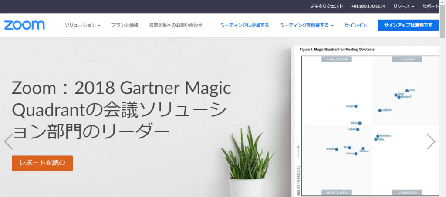
Task: Go to the previous carousel slide
Action: point(8,141)
